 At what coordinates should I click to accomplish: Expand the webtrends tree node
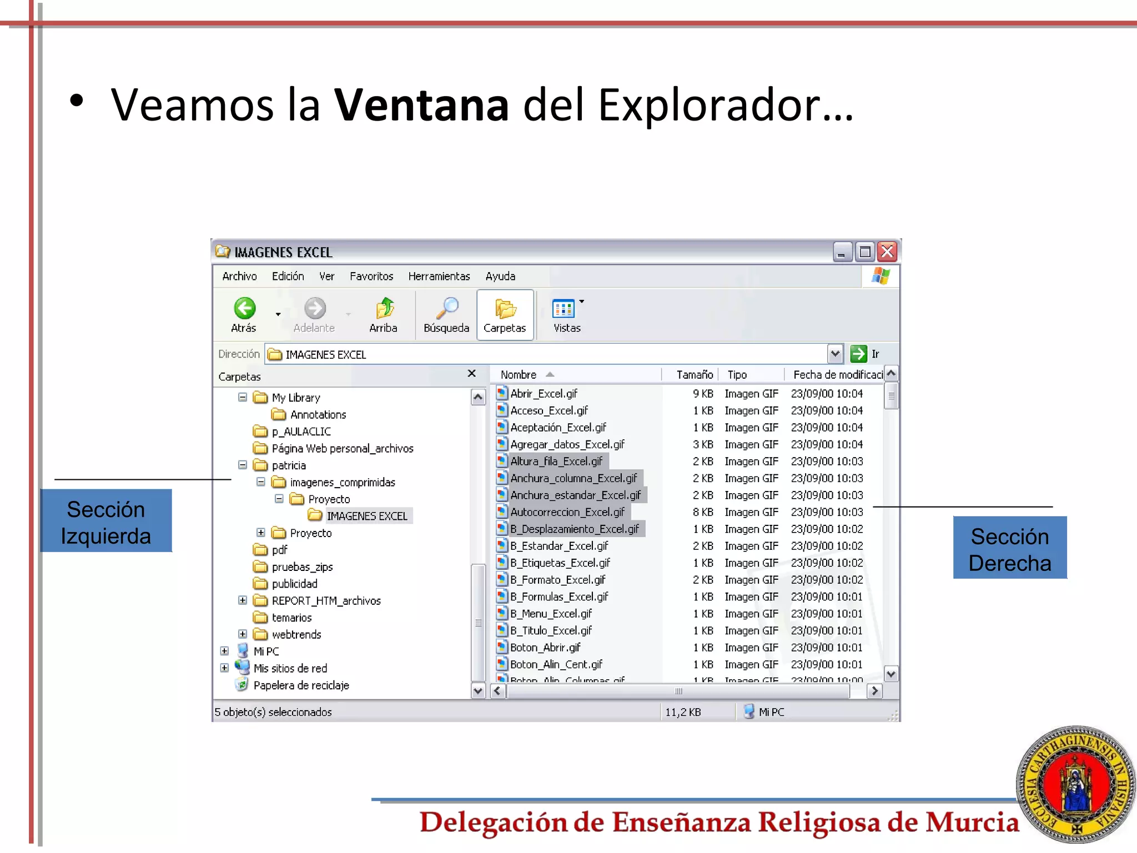[243, 634]
